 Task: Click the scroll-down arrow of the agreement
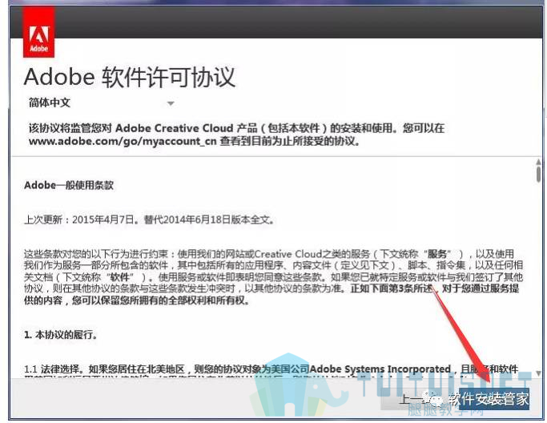pyautogui.click(x=538, y=373)
